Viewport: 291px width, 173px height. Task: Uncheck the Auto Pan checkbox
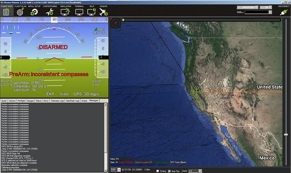169,171
